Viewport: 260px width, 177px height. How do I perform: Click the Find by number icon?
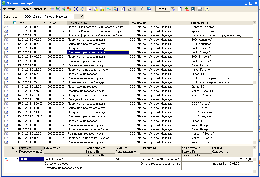(82, 9)
